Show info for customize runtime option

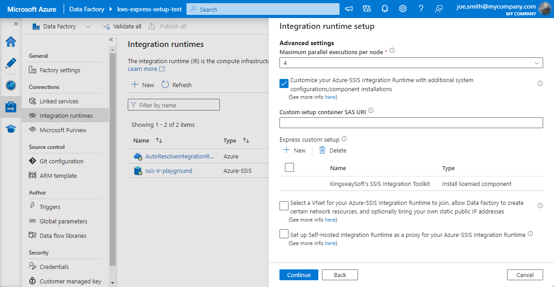pyautogui.click(x=540, y=83)
